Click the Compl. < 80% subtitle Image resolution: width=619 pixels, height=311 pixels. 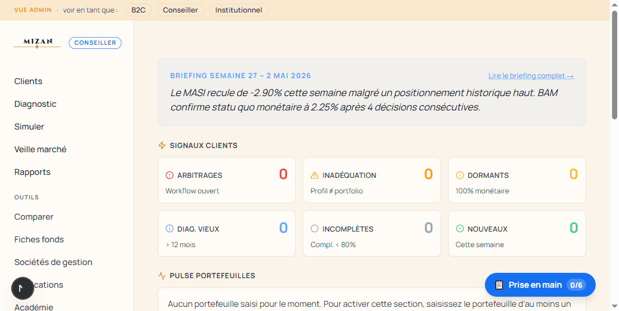pyautogui.click(x=333, y=244)
